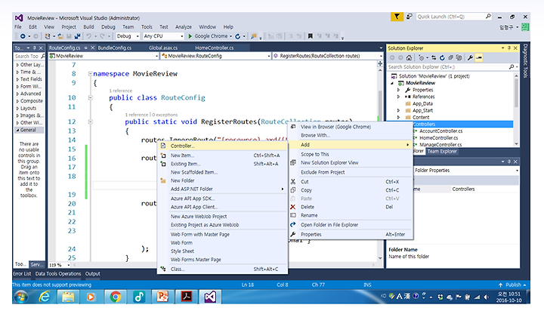544x314 pixels.
Task: Open the Google Chrome browser target dropdown
Action: [230, 36]
